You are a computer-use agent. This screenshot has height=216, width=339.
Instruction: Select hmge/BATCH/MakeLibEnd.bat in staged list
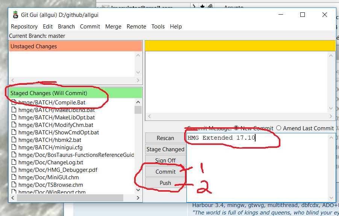57,110
